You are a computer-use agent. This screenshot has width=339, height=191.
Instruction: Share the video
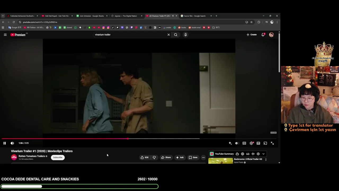pos(166,157)
